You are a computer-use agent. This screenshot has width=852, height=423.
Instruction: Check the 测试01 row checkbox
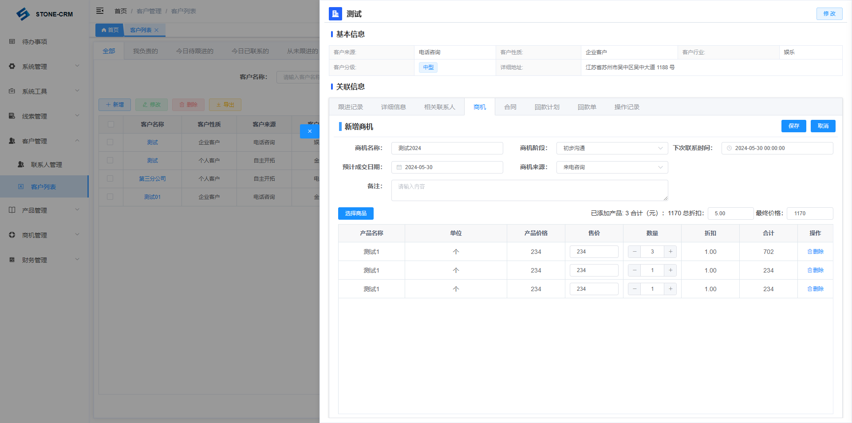[110, 197]
